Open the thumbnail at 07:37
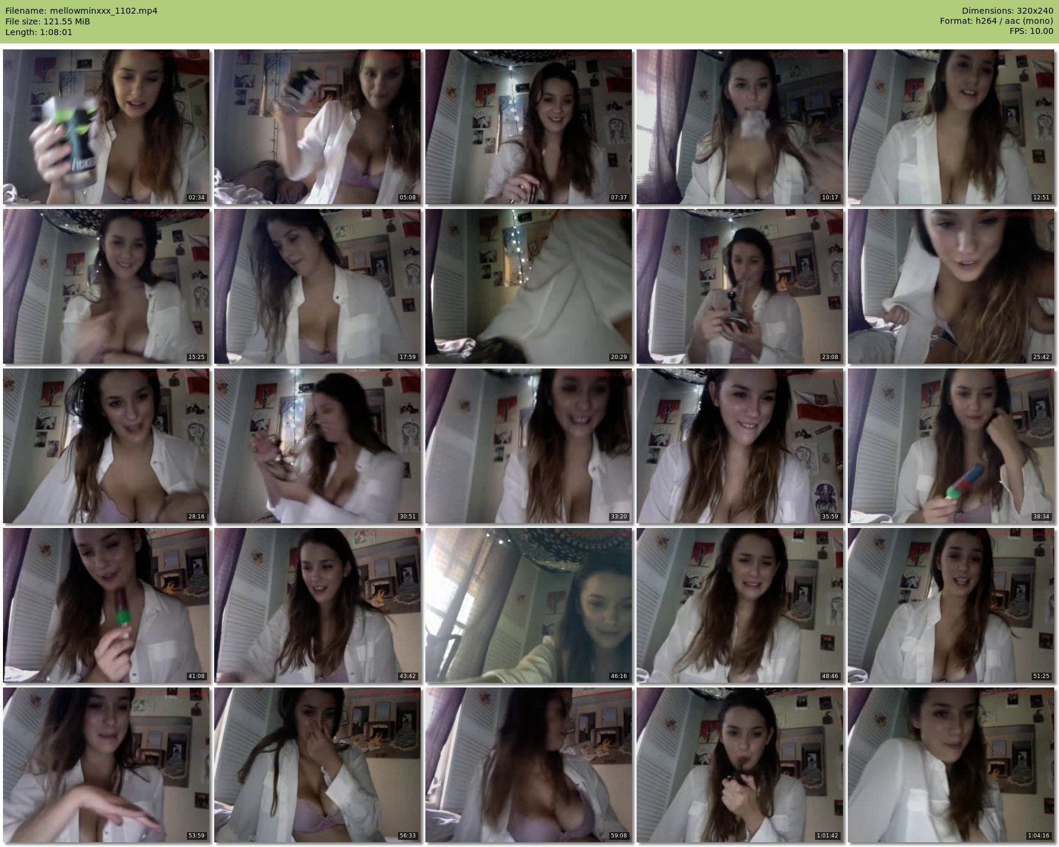 click(528, 127)
